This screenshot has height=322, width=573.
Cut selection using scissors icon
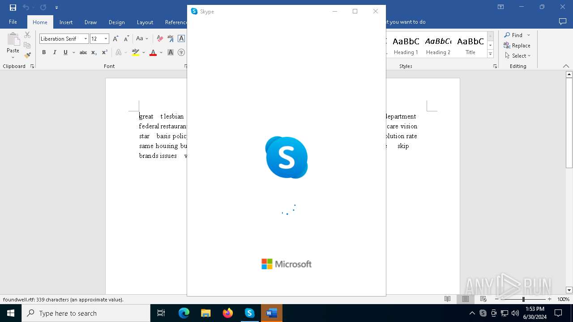pyautogui.click(x=27, y=35)
